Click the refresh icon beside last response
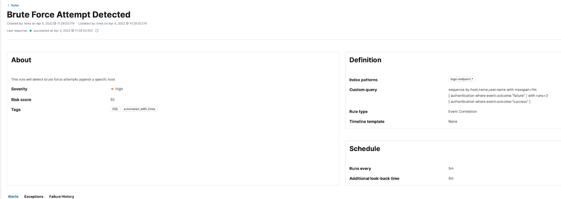 [x=97, y=30]
